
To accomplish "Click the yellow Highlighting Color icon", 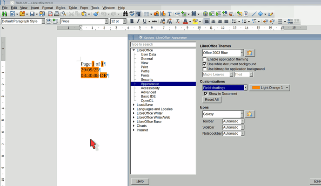I will 195,21.
